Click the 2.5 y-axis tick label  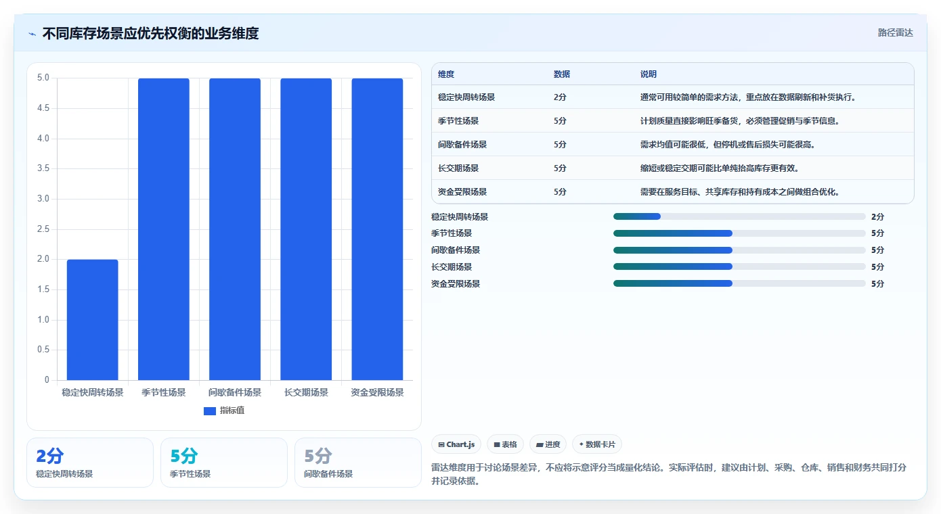(x=43, y=229)
